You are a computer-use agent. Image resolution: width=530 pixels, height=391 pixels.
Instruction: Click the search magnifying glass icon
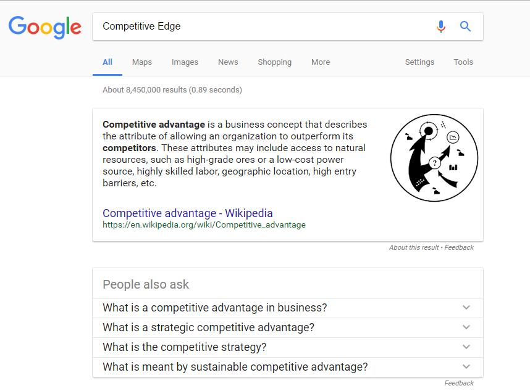(465, 27)
